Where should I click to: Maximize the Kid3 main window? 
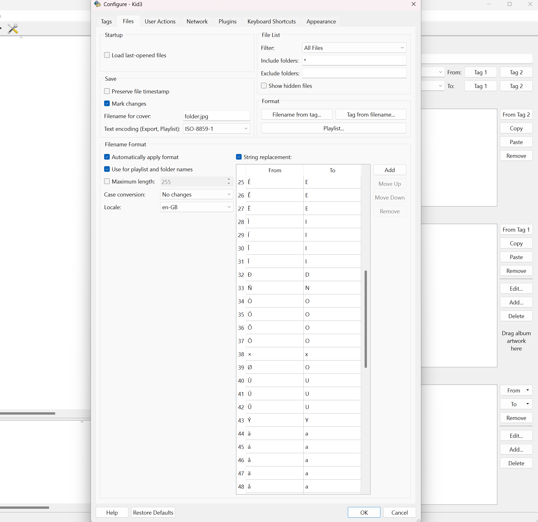coord(509,4)
